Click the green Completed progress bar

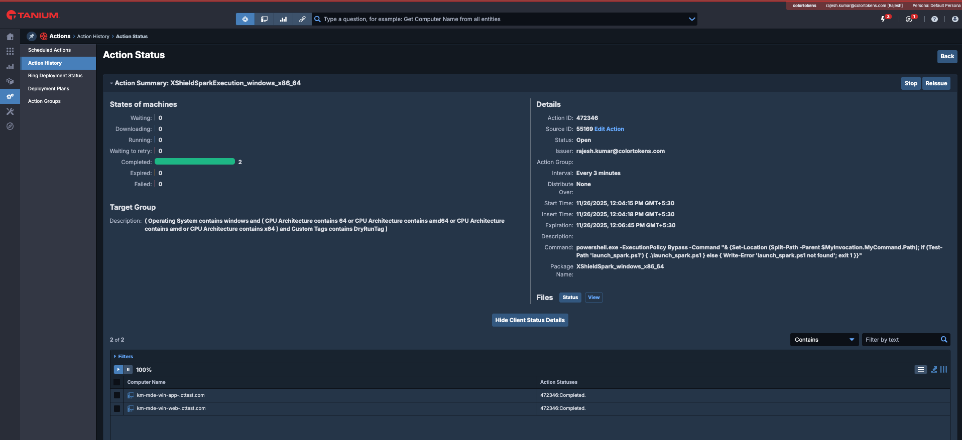[195, 162]
